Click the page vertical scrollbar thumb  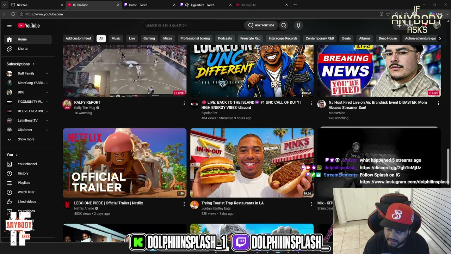[449, 166]
